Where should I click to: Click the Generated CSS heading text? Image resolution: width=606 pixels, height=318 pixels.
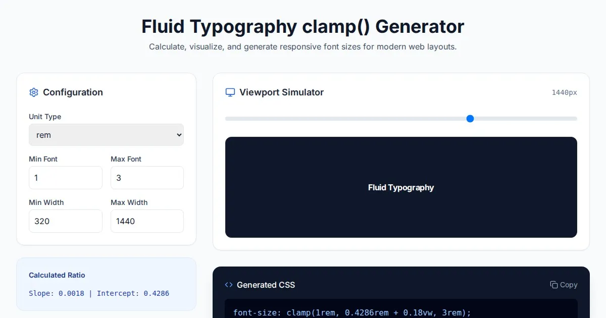click(x=266, y=285)
